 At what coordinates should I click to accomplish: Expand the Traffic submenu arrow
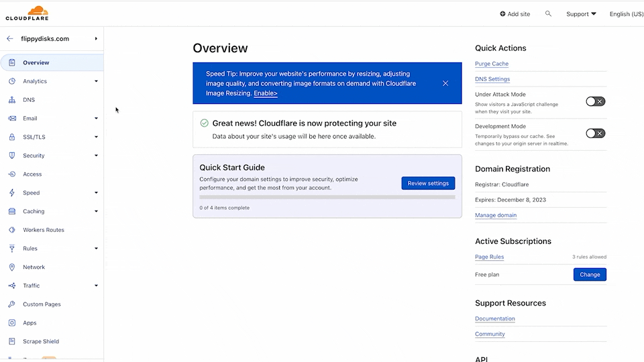pos(96,286)
